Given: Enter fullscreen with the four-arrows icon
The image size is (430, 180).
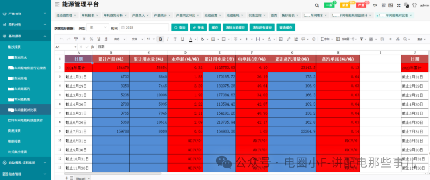Looking at the screenshot, I should tap(399, 5).
